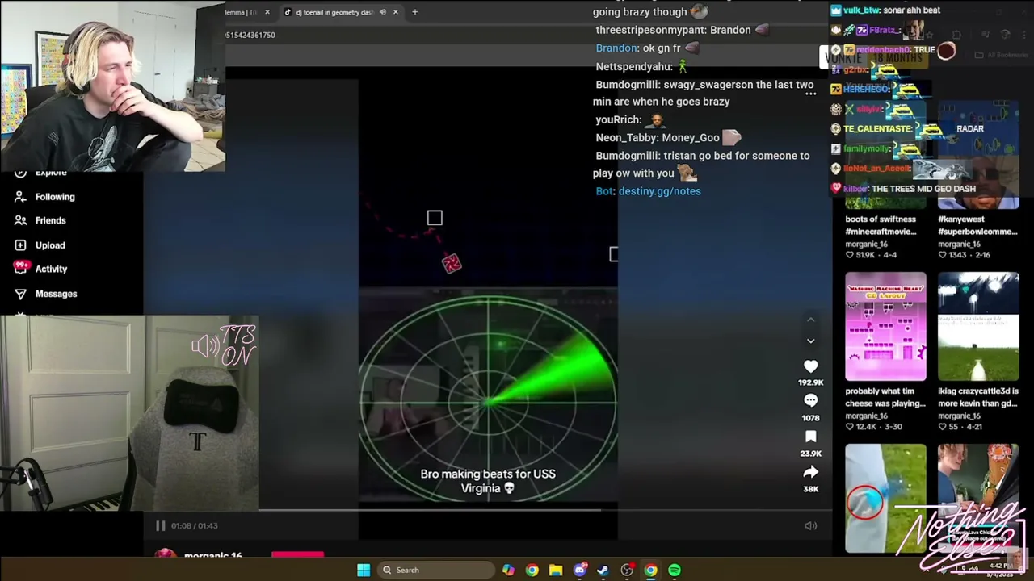Mute the video with the speaker icon
1034x581 pixels.
(x=810, y=526)
